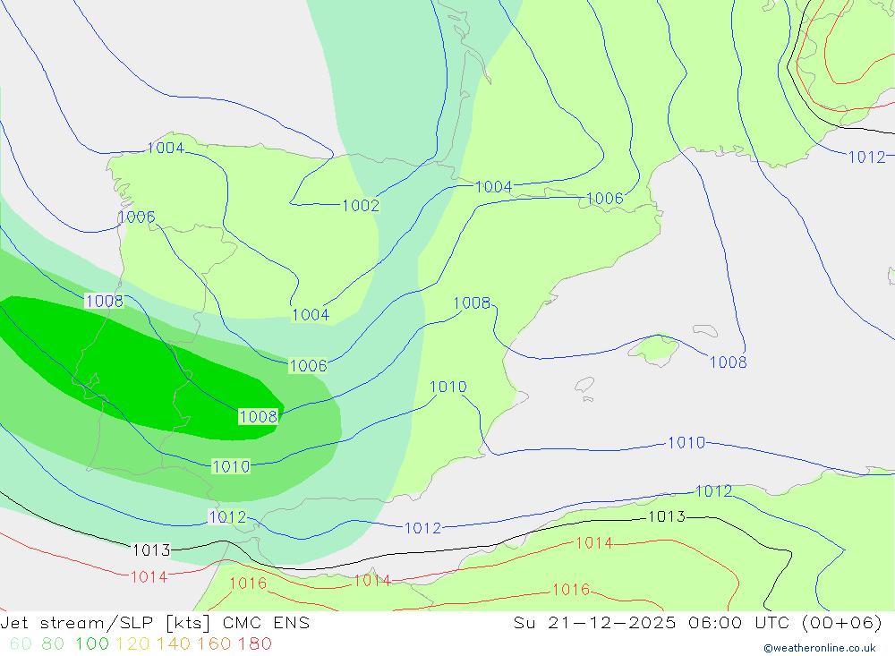Screen dimensions: 895x656
Task: Click the black 1013 label over Algeria
Action: click(667, 516)
